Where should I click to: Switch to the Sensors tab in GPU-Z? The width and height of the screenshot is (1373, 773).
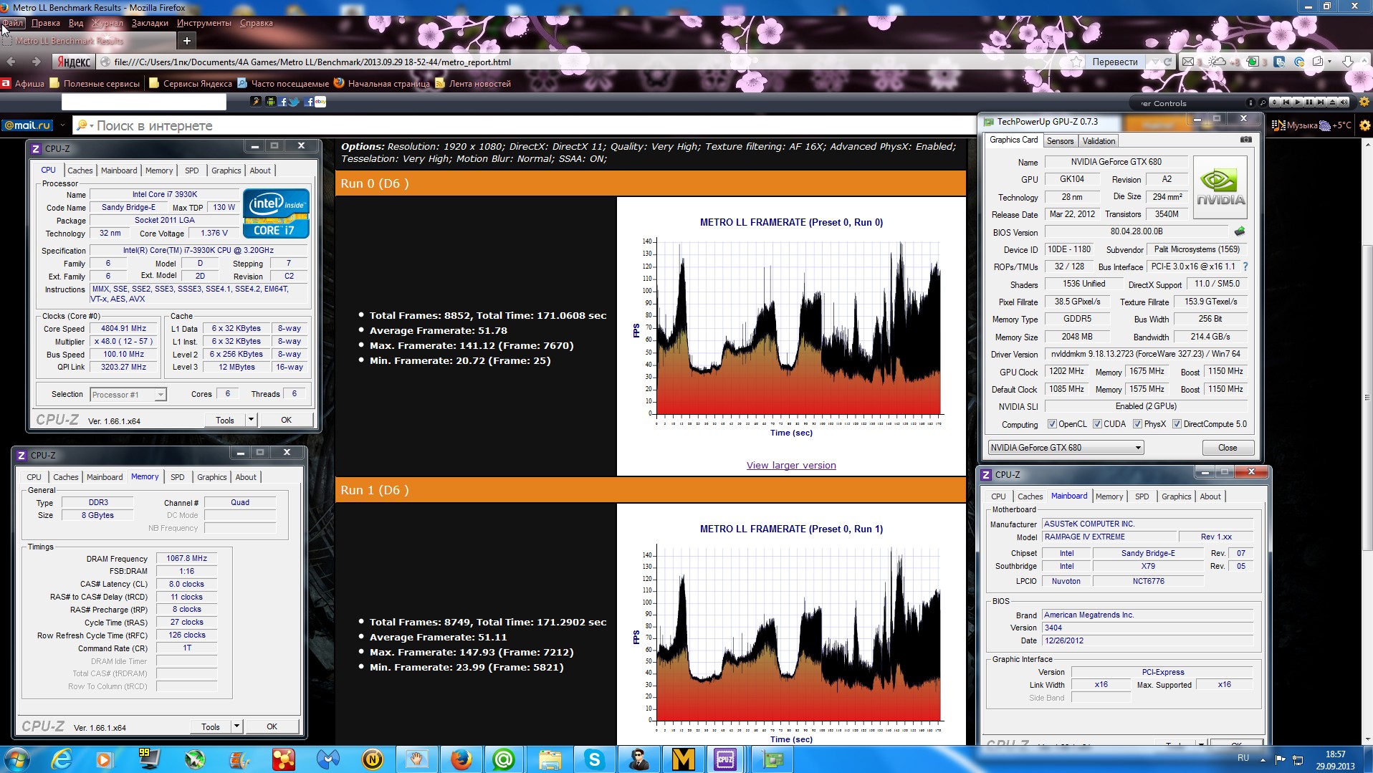1060,141
